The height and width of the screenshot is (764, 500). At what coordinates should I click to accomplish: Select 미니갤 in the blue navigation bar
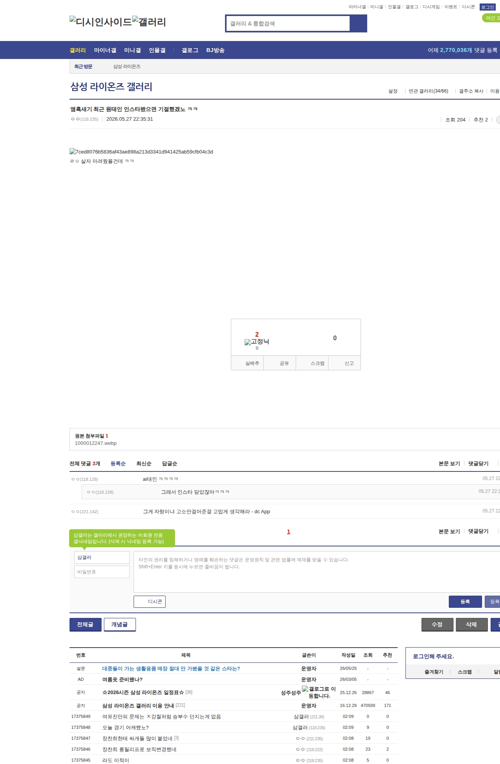pyautogui.click(x=132, y=50)
